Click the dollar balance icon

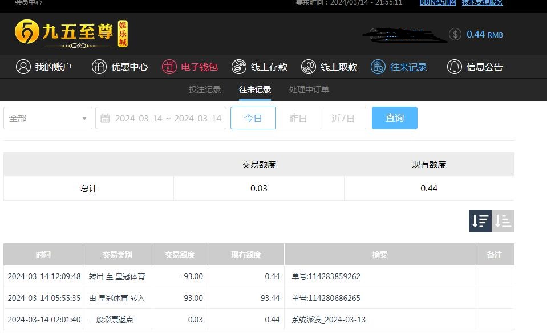click(455, 35)
